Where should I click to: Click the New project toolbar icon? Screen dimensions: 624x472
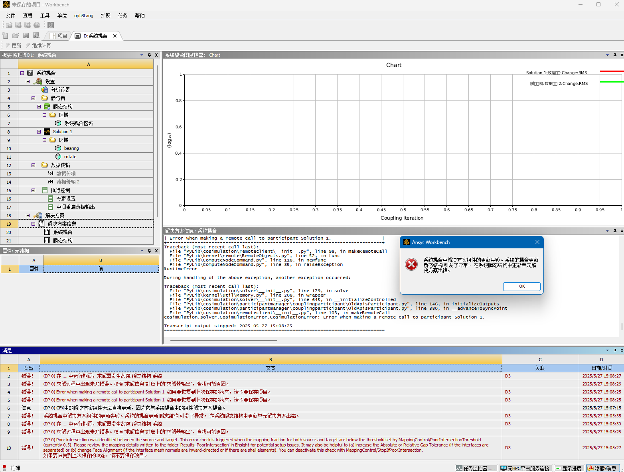[5, 35]
